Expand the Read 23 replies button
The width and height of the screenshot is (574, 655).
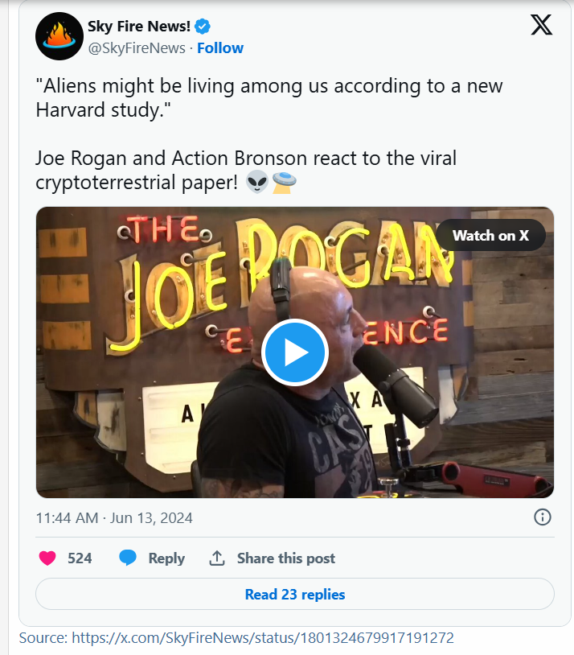[x=295, y=595]
